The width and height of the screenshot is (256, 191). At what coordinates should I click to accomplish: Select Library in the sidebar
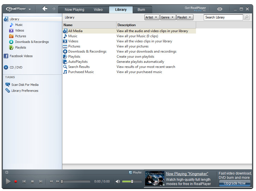pyautogui.click(x=32, y=19)
